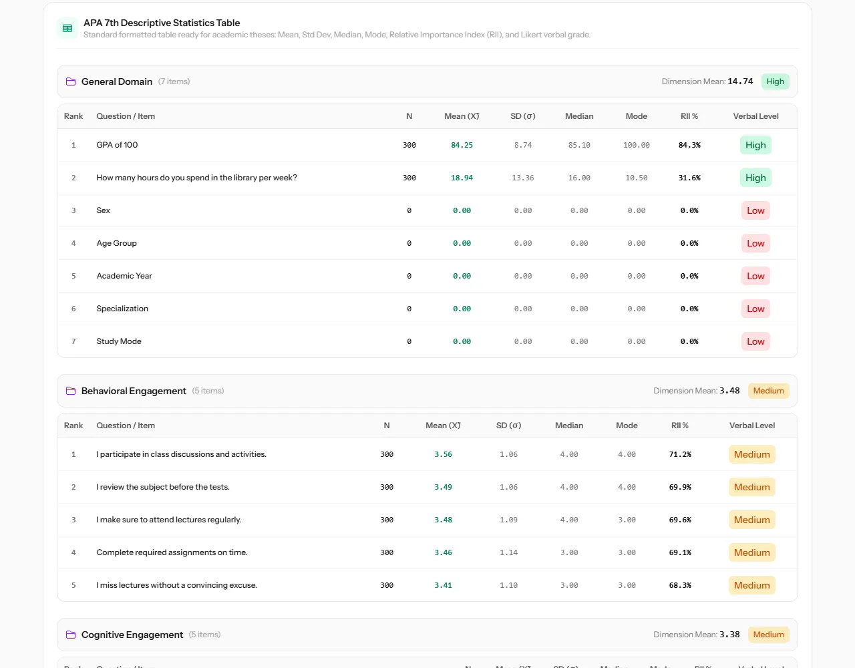Click the 'Study Mode' item
The image size is (855, 668).
click(x=119, y=341)
